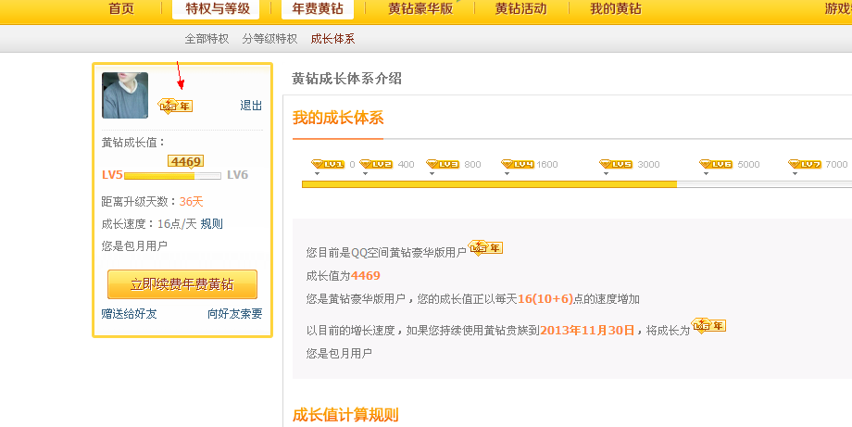Click 立即续费年费黄钻 button
The image size is (852, 427).
[x=182, y=284]
